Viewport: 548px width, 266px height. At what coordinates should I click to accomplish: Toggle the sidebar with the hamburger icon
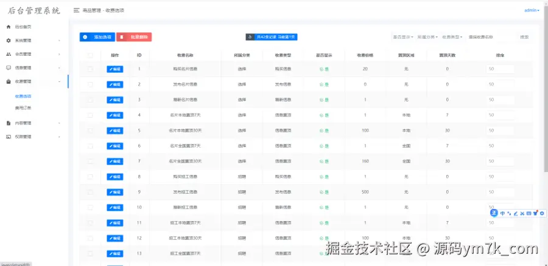tap(76, 10)
